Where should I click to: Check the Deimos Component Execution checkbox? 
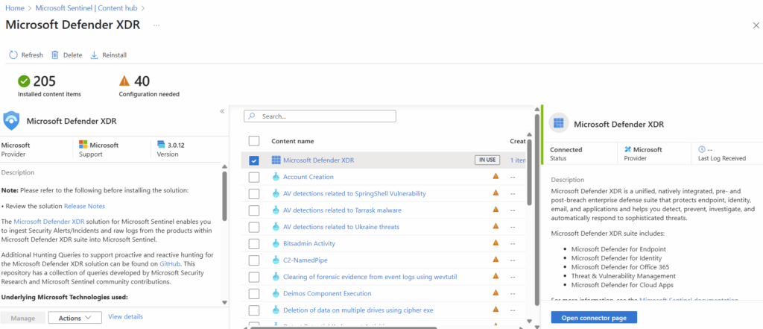point(254,293)
